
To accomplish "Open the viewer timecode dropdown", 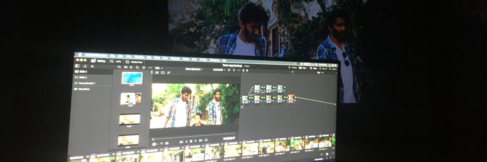I will (219, 70).
